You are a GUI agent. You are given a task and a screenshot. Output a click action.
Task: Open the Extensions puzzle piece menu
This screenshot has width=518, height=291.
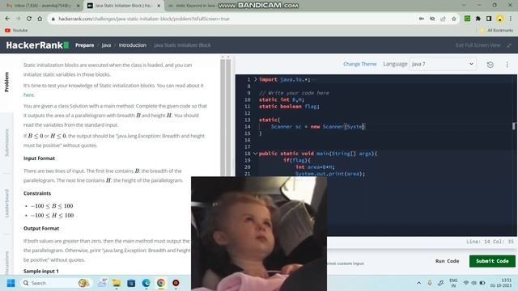click(x=478, y=19)
